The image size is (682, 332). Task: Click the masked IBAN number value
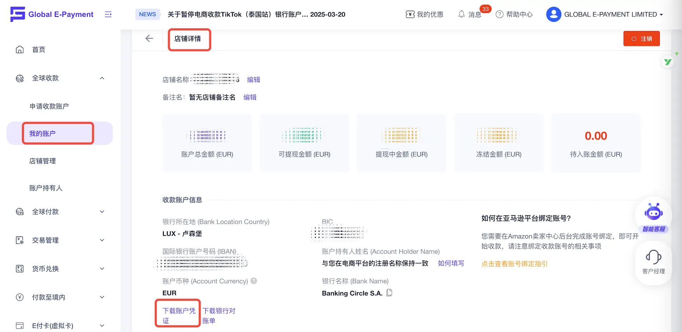click(x=201, y=263)
